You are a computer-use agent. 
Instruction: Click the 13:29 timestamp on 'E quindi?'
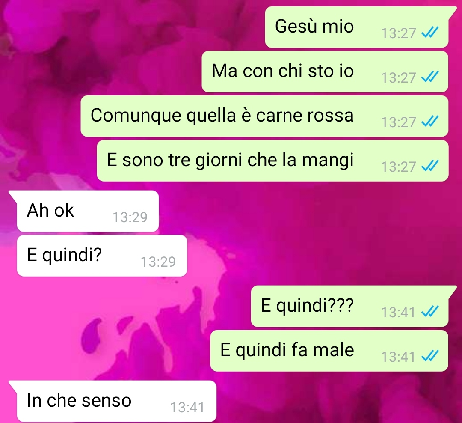158,262
